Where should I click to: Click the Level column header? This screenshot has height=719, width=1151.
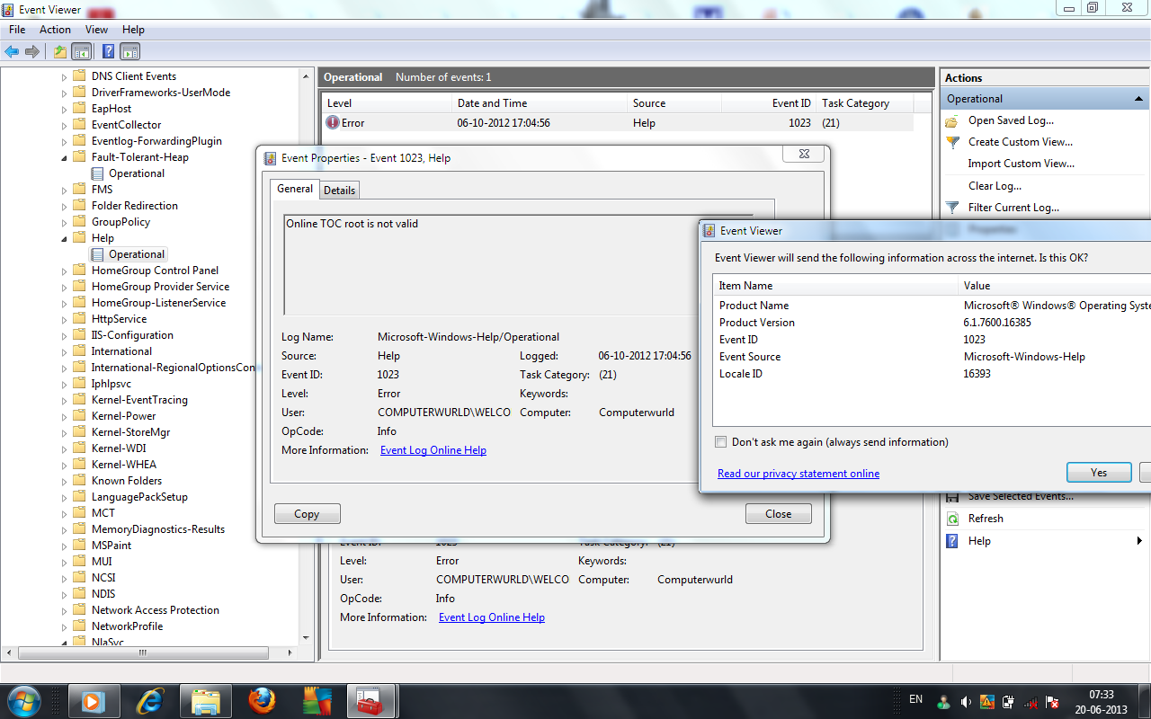[x=386, y=103]
